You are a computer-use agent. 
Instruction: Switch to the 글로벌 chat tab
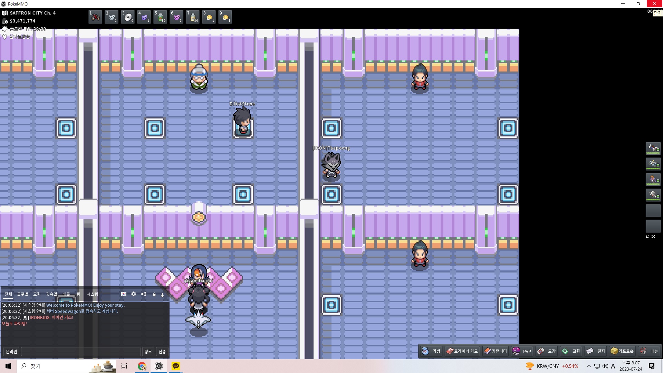click(23, 294)
